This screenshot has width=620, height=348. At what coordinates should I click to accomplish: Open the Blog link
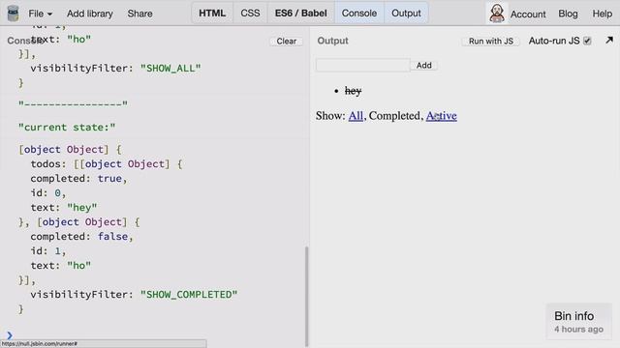[568, 14]
